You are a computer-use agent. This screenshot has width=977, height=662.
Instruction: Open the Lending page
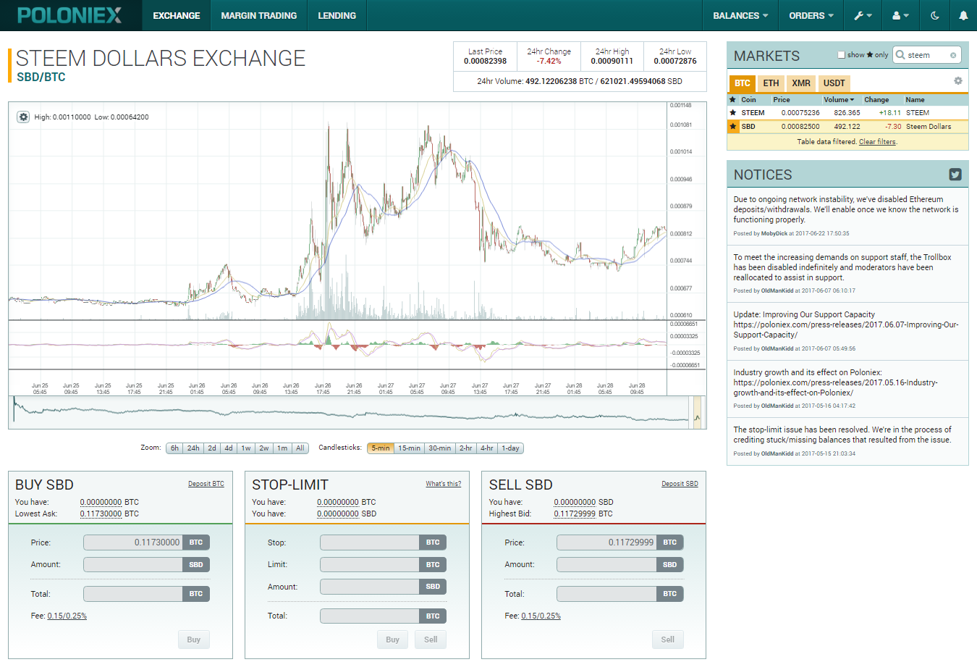click(x=337, y=15)
